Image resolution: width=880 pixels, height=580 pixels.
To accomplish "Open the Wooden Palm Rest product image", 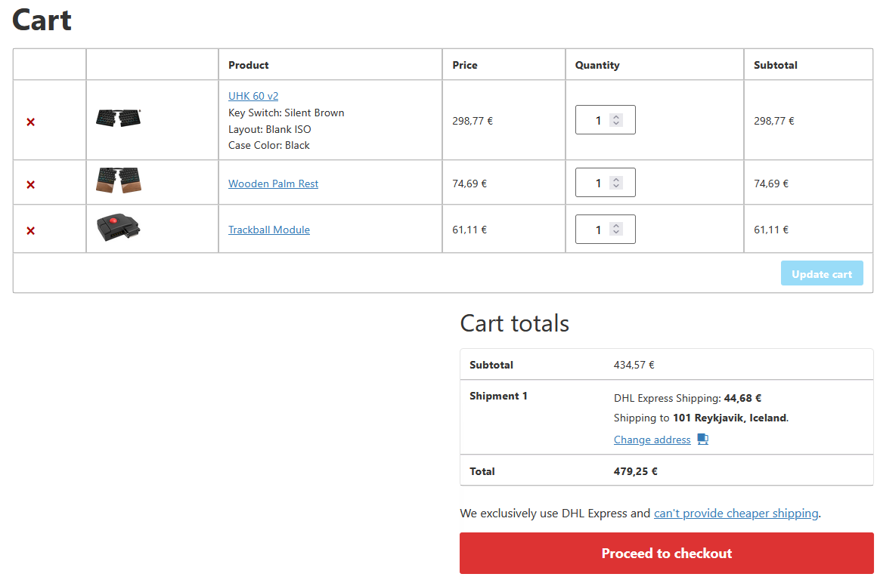I will click(x=119, y=181).
